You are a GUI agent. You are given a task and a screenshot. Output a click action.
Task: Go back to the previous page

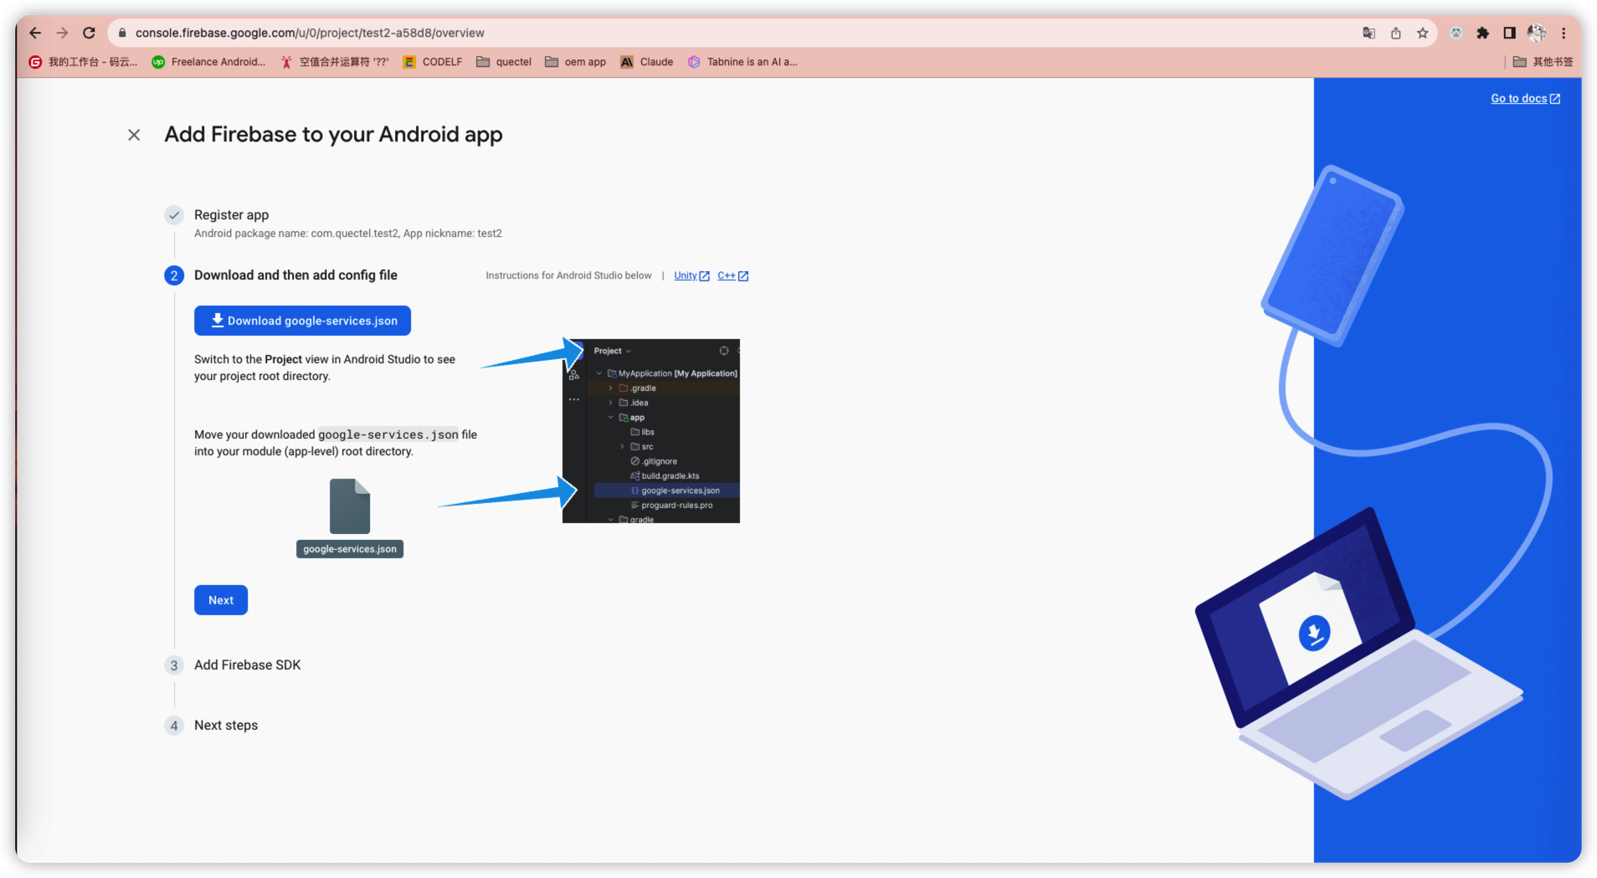pos(35,33)
